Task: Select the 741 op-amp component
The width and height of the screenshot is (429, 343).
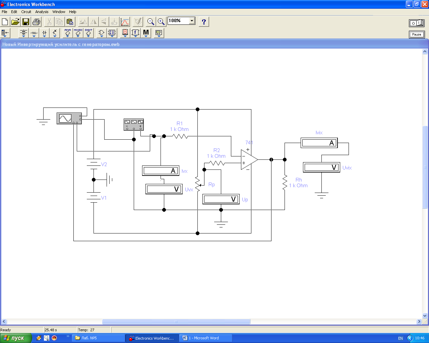Action: click(x=249, y=160)
